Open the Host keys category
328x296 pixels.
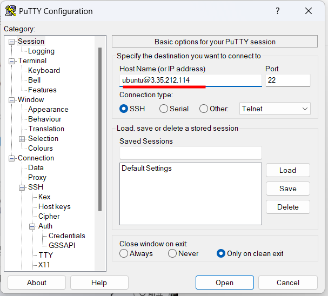pyautogui.click(x=55, y=206)
